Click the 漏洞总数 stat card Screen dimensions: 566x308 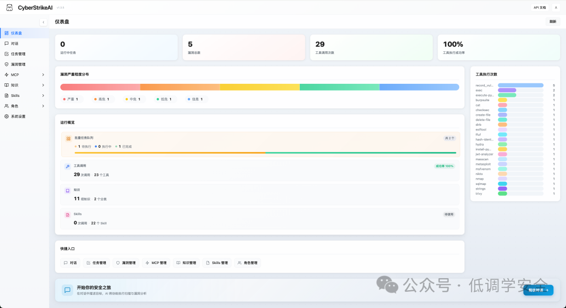pyautogui.click(x=244, y=47)
